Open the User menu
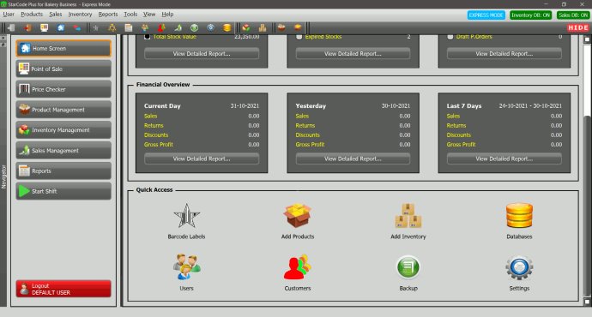This screenshot has width=592, height=317. tap(9, 15)
